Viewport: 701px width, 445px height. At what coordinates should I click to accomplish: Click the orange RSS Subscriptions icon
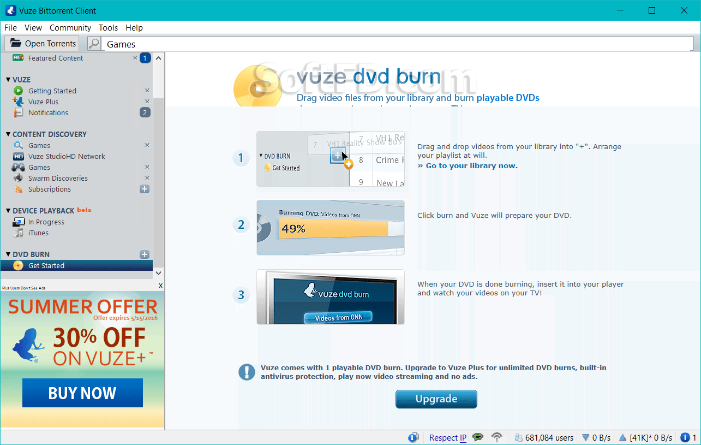tap(18, 189)
